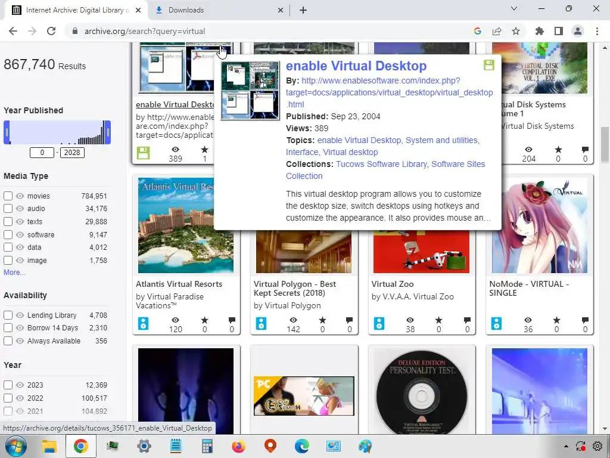This screenshot has width=610, height=458.
Task: Open the enablesoftware.com author link
Action: coord(389,92)
